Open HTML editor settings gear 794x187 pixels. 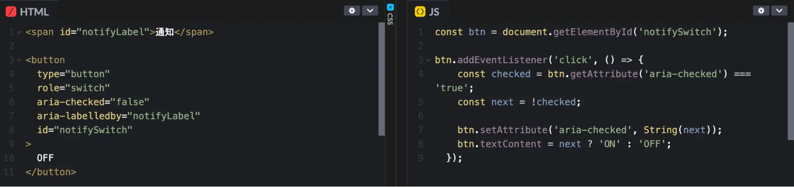point(352,11)
